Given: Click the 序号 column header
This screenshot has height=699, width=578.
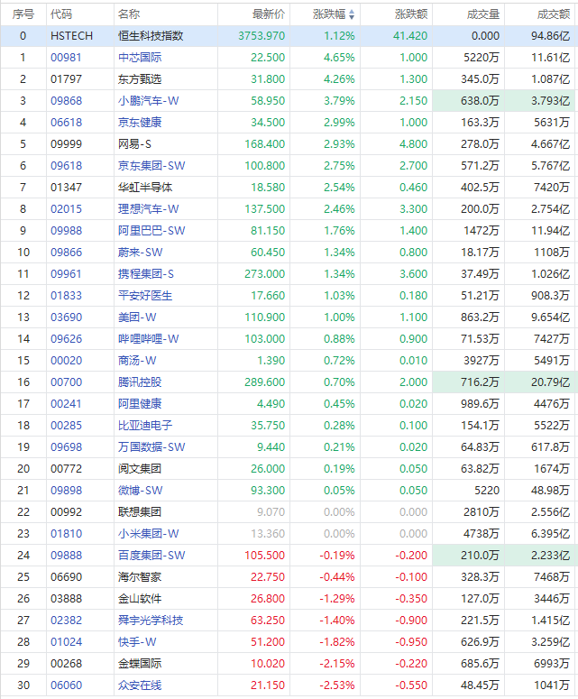Looking at the screenshot, I should point(23,14).
